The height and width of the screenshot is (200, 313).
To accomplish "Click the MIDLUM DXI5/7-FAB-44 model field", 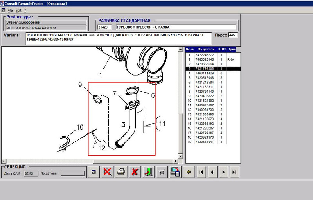I will (x=46, y=28).
